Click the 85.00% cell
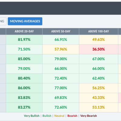This screenshot has width=121, height=121. pyautogui.click(x=24, y=59)
